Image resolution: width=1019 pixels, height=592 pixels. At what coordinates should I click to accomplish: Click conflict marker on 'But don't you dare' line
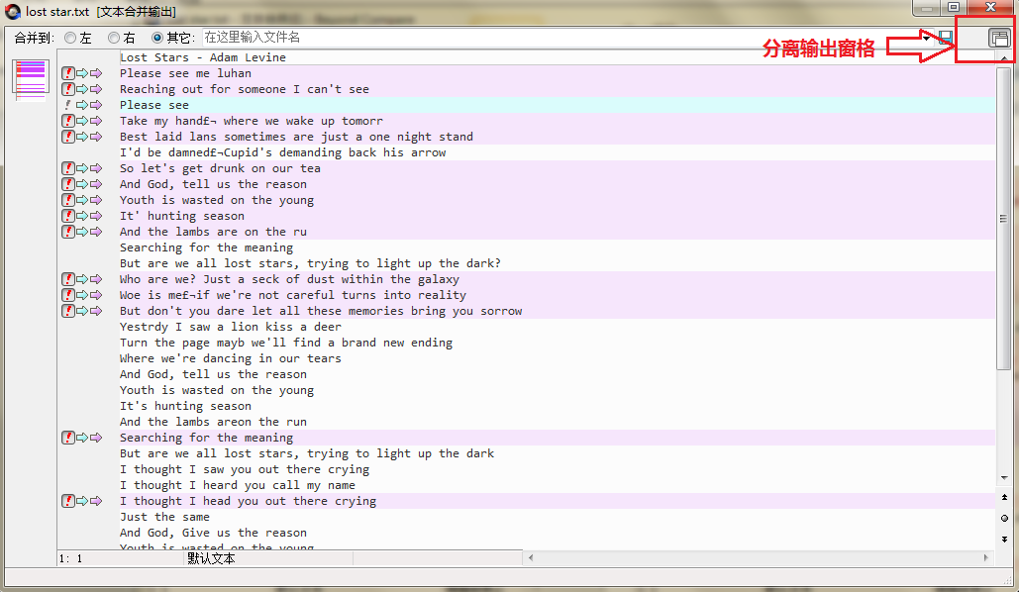pyautogui.click(x=68, y=311)
